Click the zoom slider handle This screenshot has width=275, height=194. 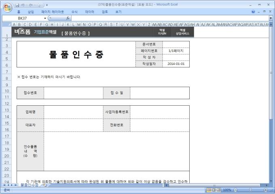coord(250,190)
